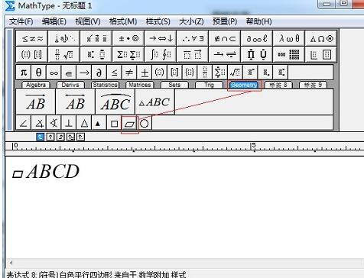Open the boxes templates palette
The height and width of the screenshot is (278, 364).
(321, 54)
